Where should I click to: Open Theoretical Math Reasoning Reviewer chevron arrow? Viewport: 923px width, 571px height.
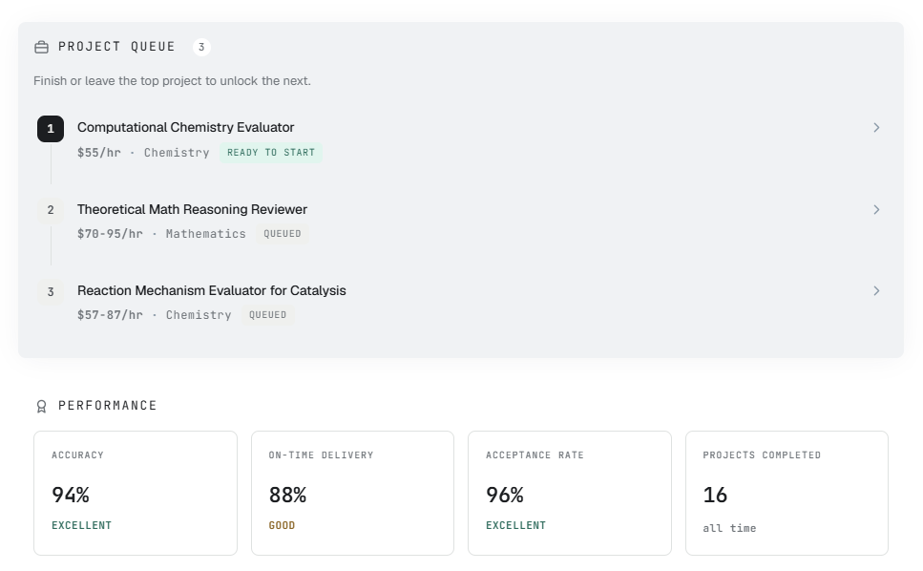pos(876,209)
